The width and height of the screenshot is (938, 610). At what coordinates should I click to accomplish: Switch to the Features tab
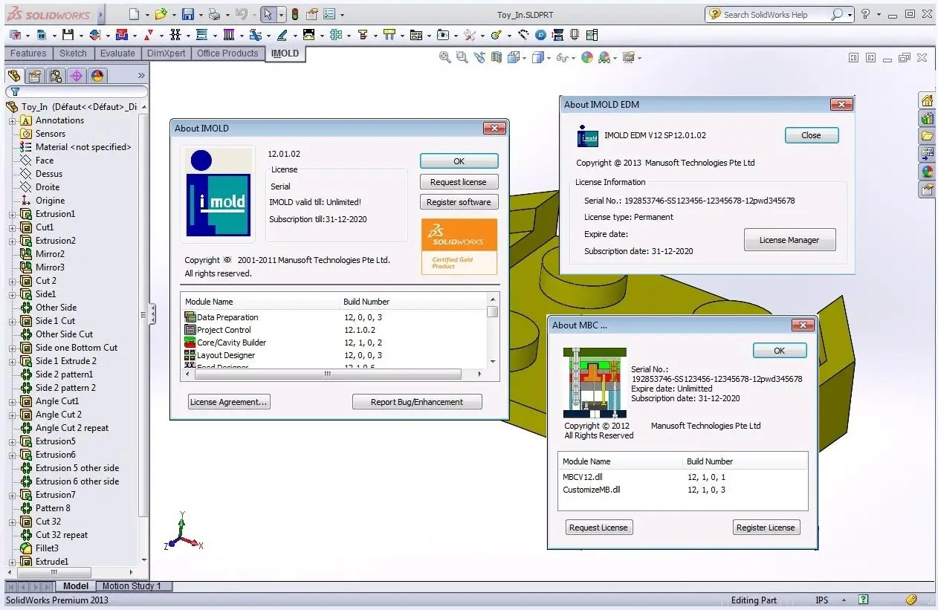[x=28, y=53]
